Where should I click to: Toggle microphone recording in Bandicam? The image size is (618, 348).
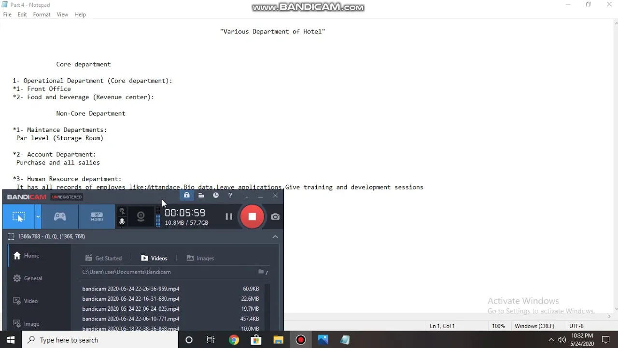(122, 222)
